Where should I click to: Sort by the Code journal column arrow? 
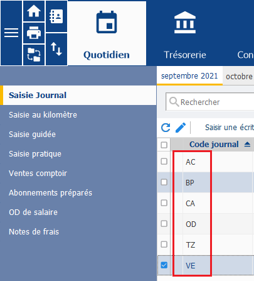pyautogui.click(x=247, y=145)
